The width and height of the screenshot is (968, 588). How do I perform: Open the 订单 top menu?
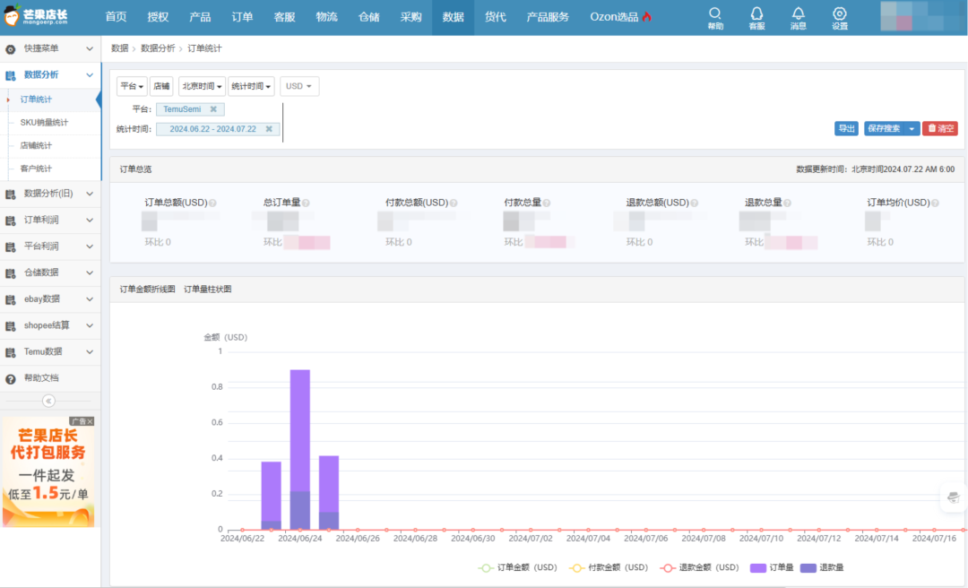tap(242, 17)
